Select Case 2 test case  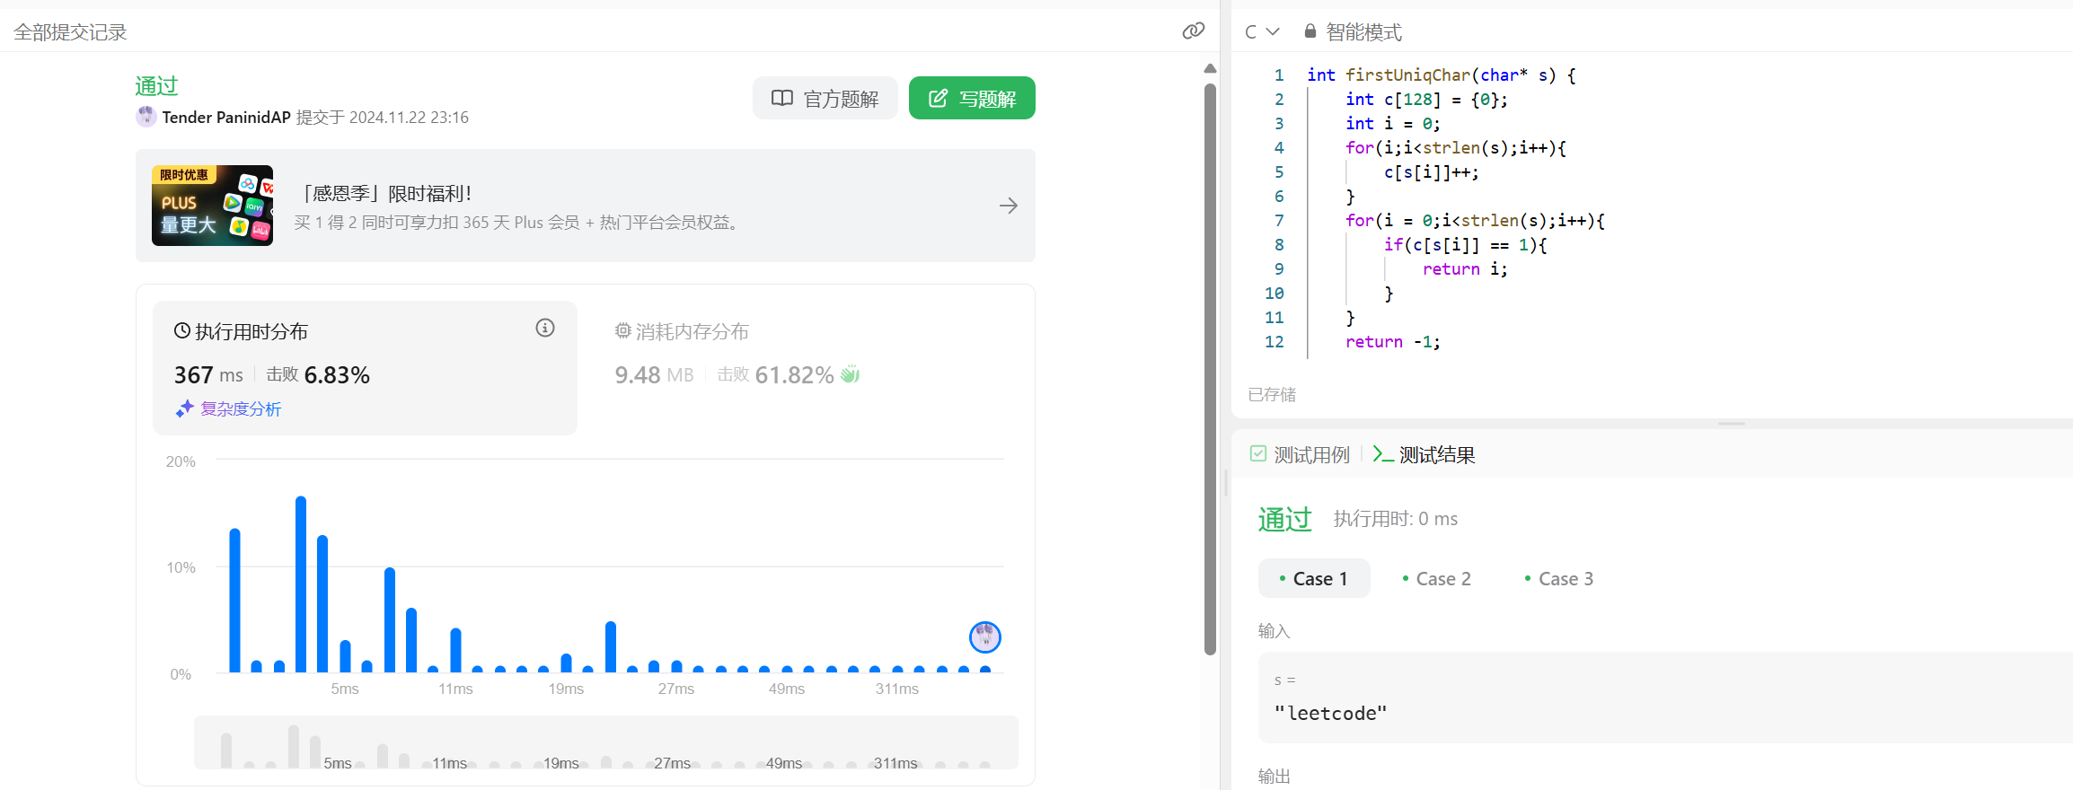pos(1436,579)
